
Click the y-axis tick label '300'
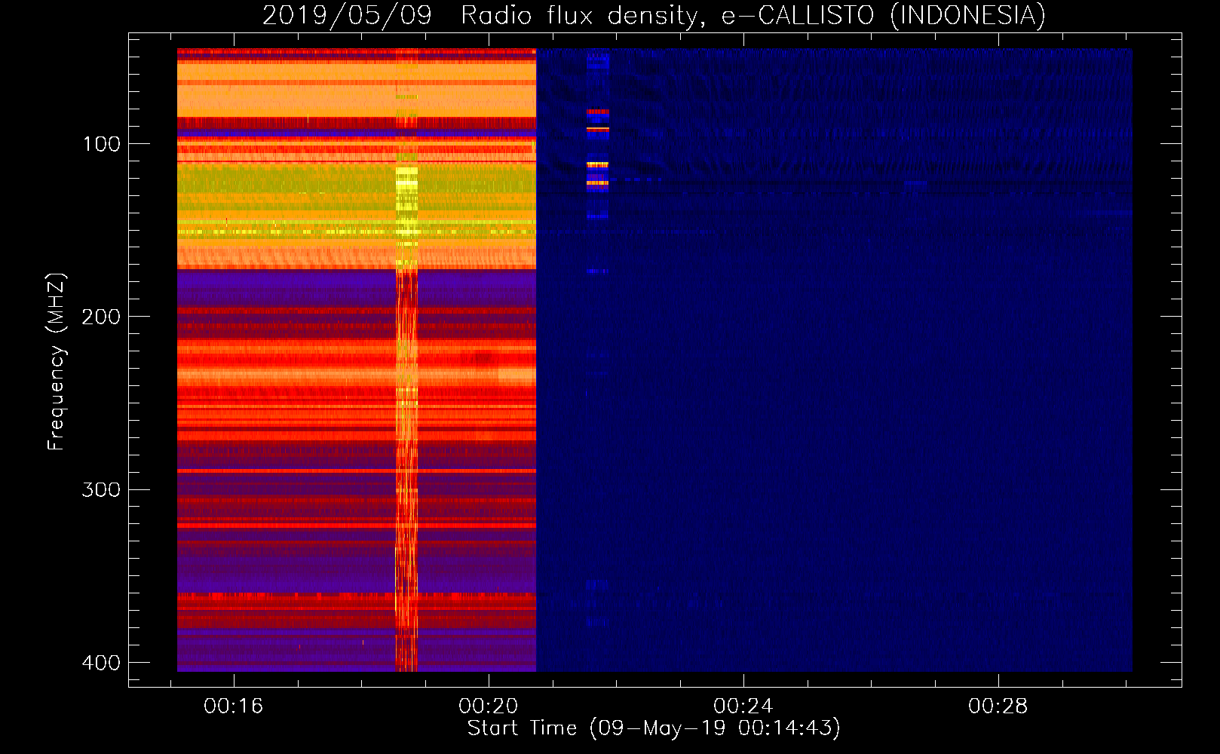click(x=102, y=490)
